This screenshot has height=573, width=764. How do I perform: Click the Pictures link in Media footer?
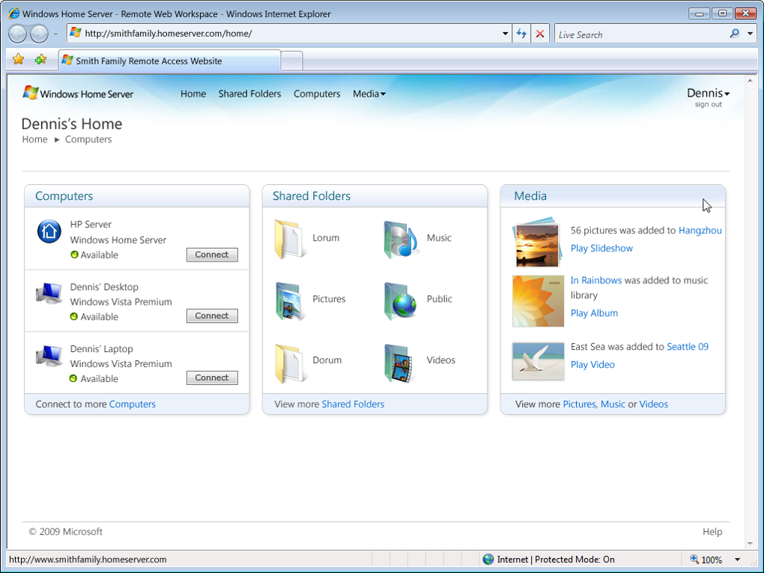(579, 404)
